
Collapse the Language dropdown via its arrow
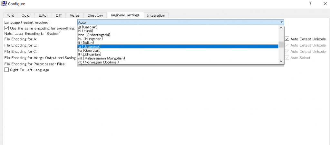(x=281, y=22)
